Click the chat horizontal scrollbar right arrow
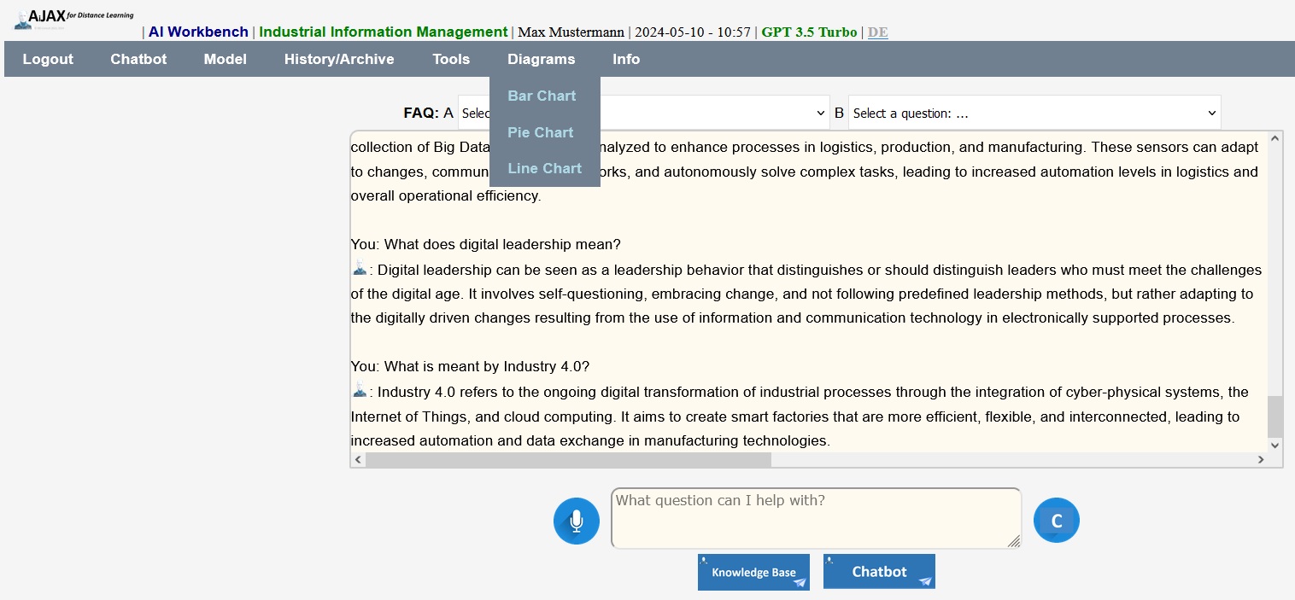Viewport: 1295px width, 600px height. click(x=1260, y=459)
